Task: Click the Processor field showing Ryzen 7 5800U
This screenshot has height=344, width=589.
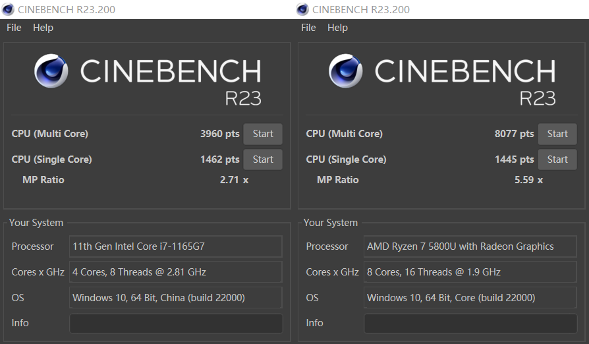Action: click(470, 246)
